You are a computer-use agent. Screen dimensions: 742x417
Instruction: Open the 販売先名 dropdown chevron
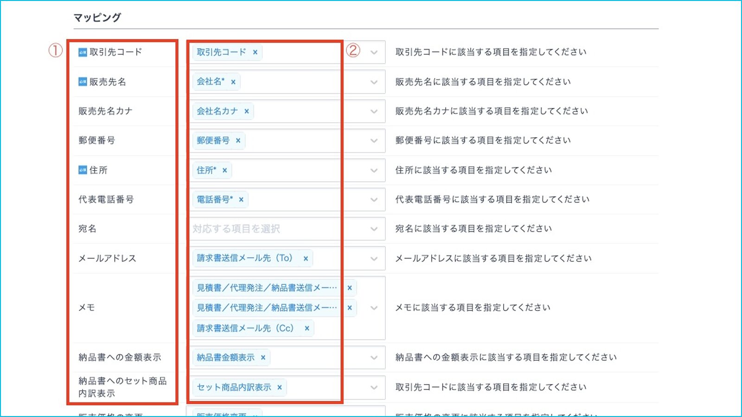coord(374,82)
